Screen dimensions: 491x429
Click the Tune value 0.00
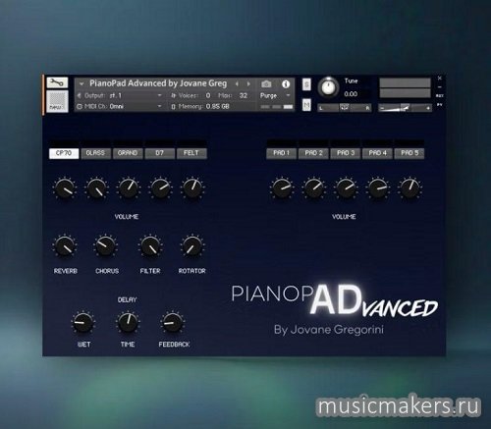click(x=351, y=94)
